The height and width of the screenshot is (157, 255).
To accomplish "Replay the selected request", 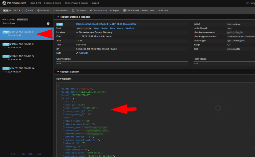I will 115,10.
